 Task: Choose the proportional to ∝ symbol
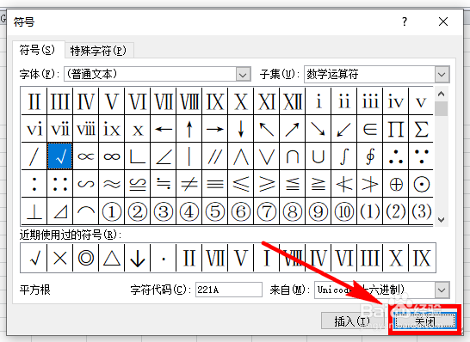click(86, 156)
